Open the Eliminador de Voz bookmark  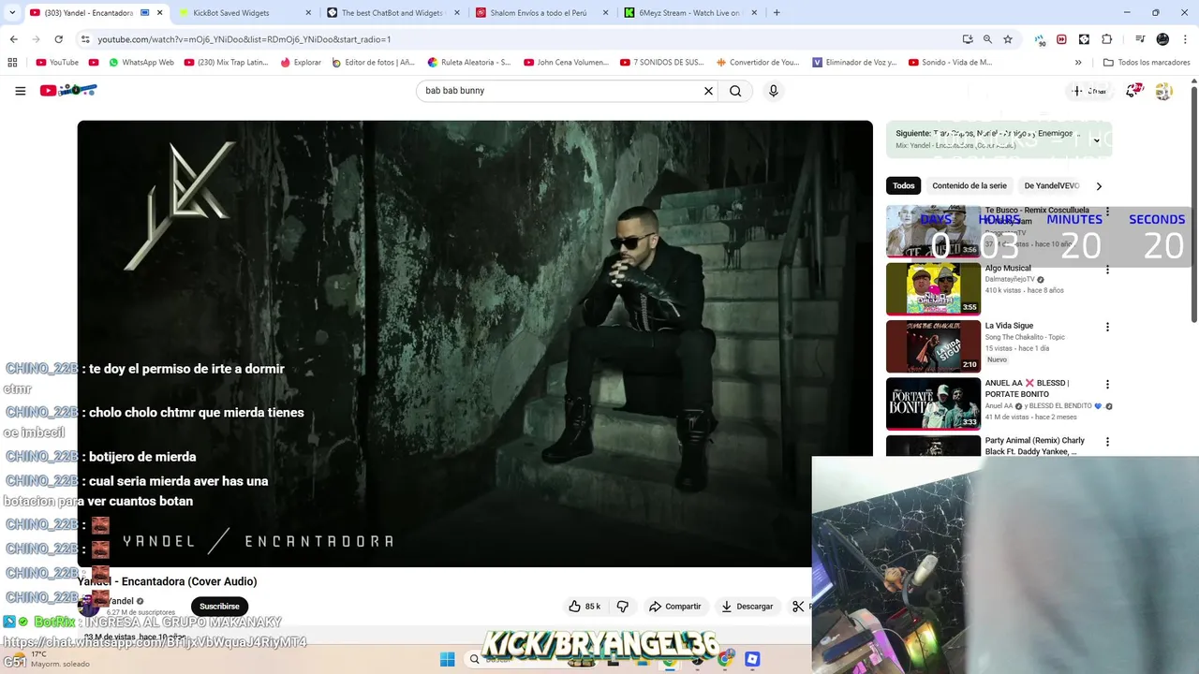pyautogui.click(x=854, y=63)
